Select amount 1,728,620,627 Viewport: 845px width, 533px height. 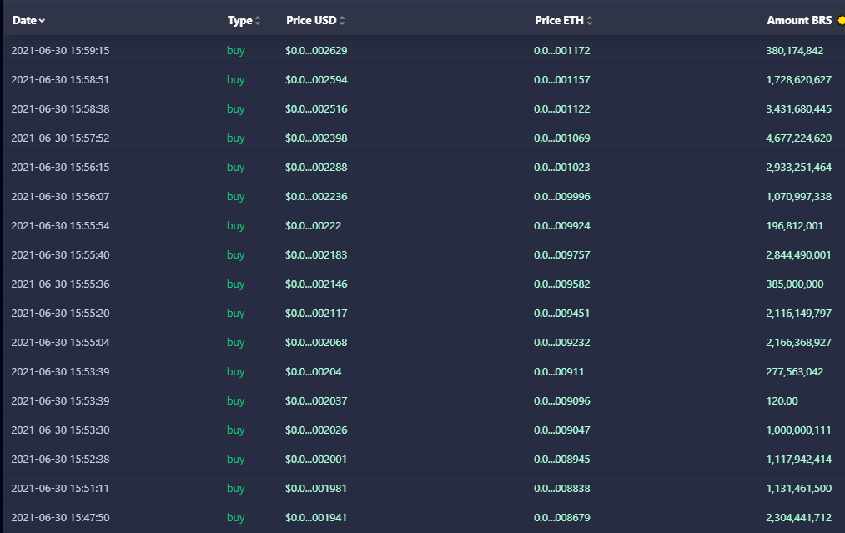coord(798,80)
